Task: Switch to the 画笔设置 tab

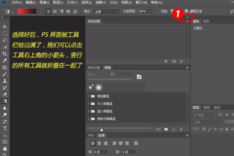Action: [94, 68]
